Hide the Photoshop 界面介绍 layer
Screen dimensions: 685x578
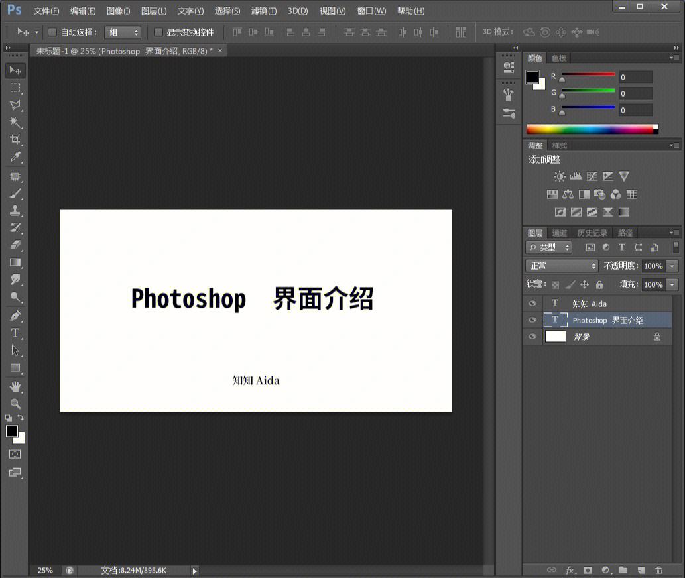tap(532, 320)
